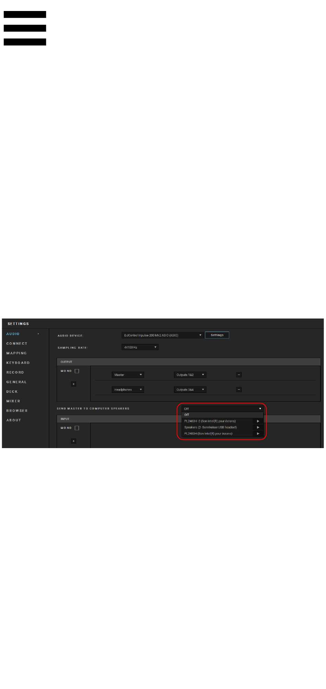The height and width of the screenshot is (689, 326).
Task: Enable the Input Mono checkbox
Action: point(77,428)
